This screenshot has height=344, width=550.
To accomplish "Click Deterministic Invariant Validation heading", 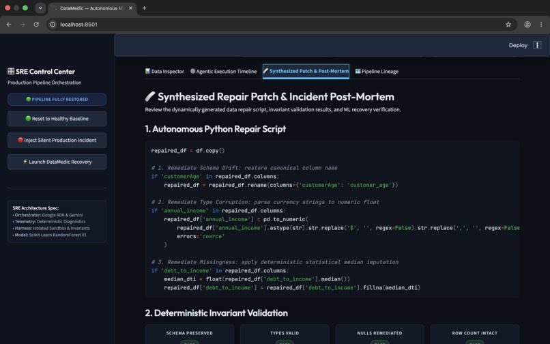I will (216, 313).
